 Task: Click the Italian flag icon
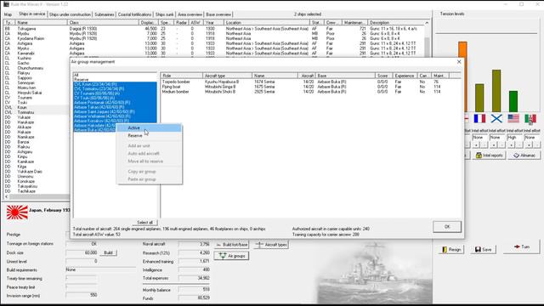tap(530, 119)
